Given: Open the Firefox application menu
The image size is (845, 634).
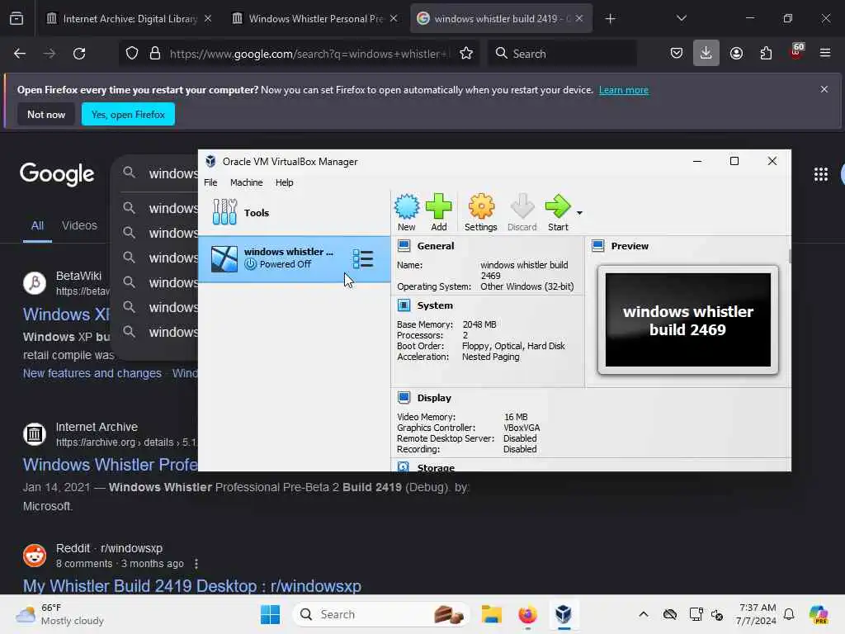Looking at the screenshot, I should pyautogui.click(x=825, y=54).
